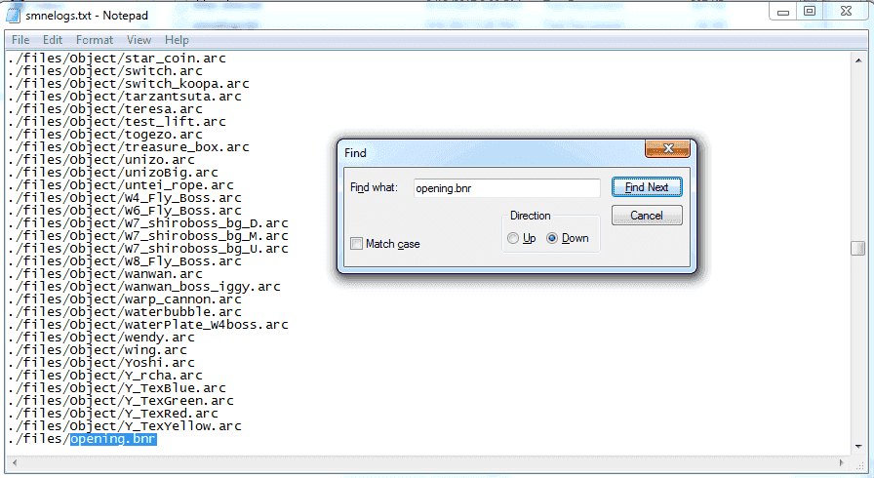Click the line ./files/Object/W6_Fly_Boss.arc
Viewport: 874px width, 478px height.
tap(125, 211)
